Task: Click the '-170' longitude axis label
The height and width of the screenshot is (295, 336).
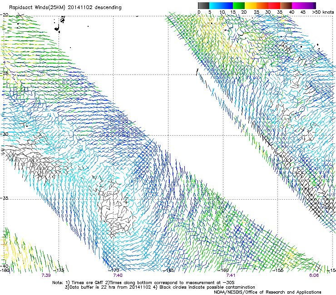Action: [114, 270]
